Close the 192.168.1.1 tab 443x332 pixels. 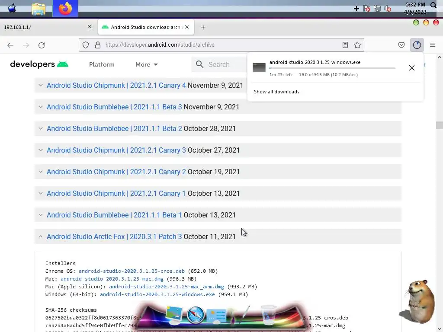pyautogui.click(x=90, y=27)
